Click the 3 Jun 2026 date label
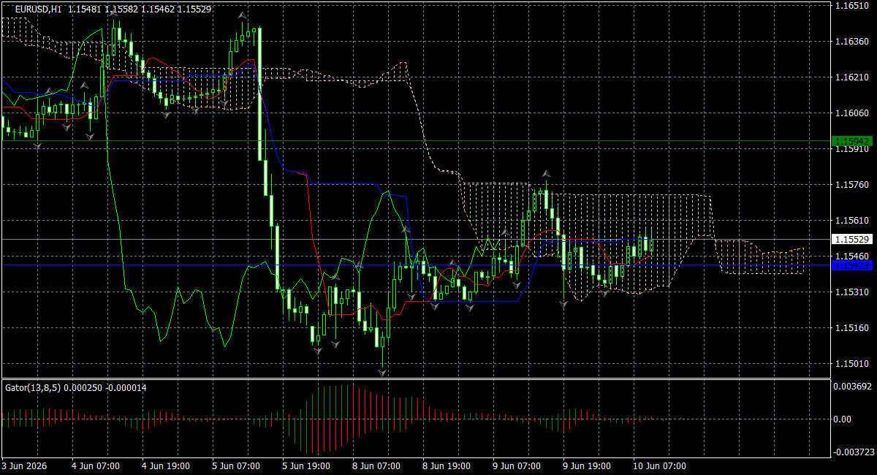 tap(23, 465)
